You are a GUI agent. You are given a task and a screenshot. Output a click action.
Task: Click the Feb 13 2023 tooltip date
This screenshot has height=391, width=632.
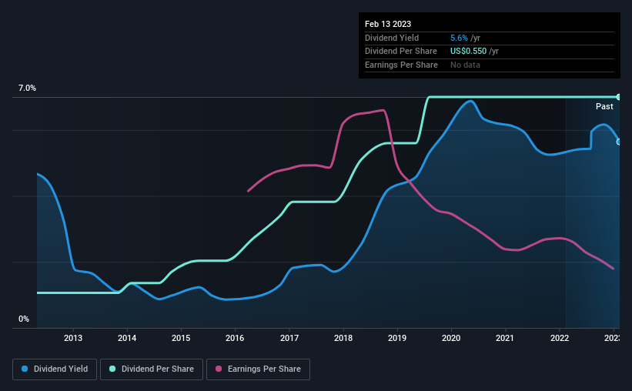[383, 24]
